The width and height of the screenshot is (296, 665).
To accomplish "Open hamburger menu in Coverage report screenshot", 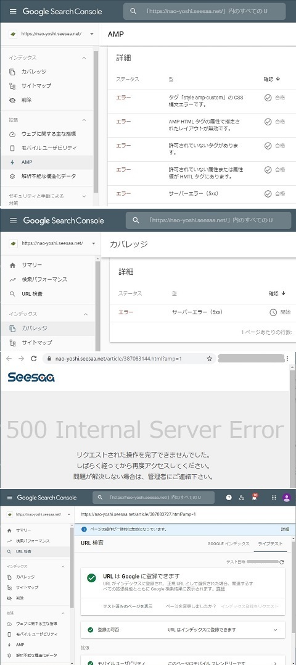I will pos(13,220).
